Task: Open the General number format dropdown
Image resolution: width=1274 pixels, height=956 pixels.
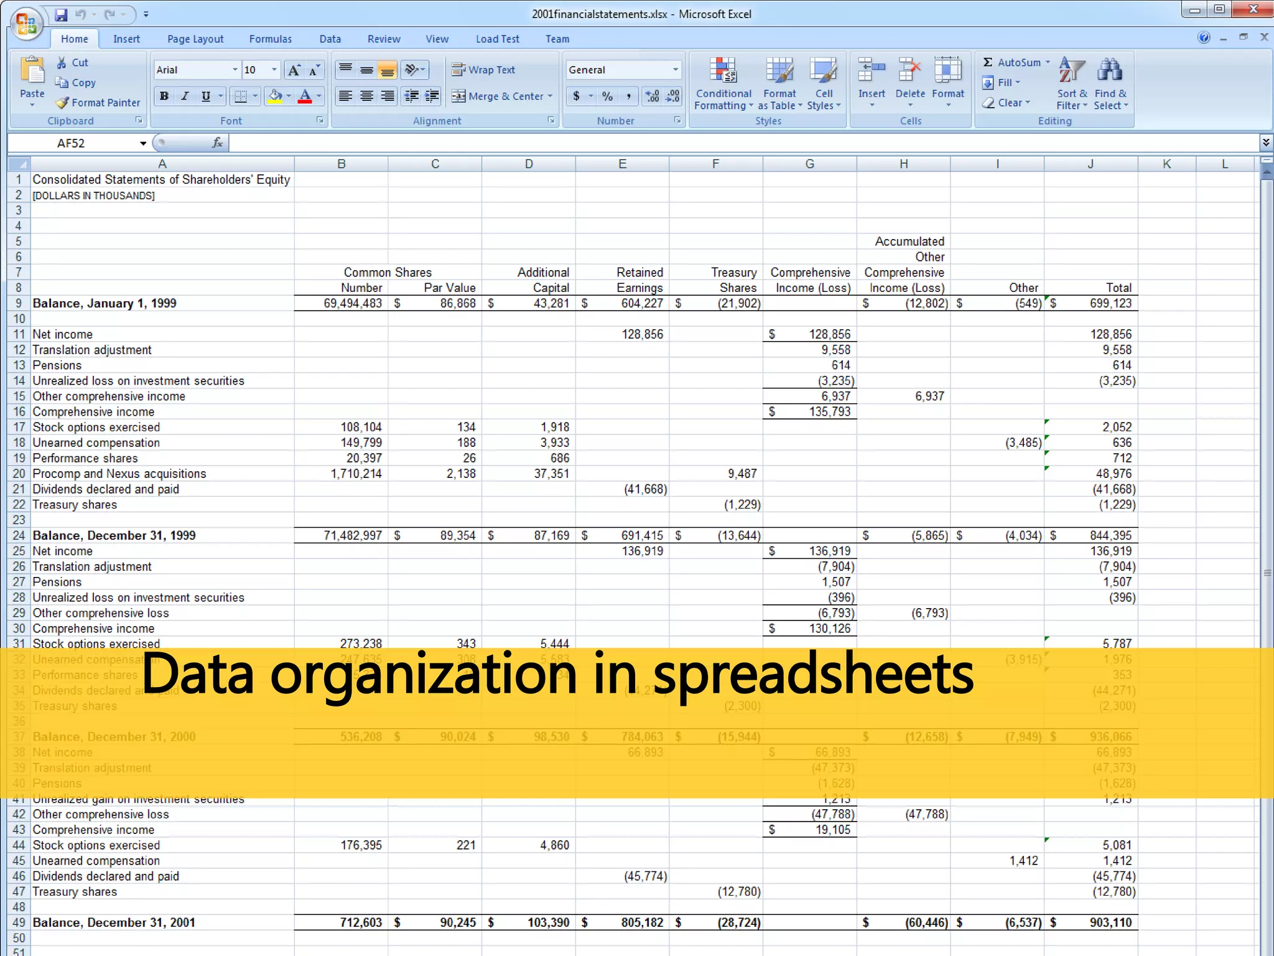Action: (676, 70)
